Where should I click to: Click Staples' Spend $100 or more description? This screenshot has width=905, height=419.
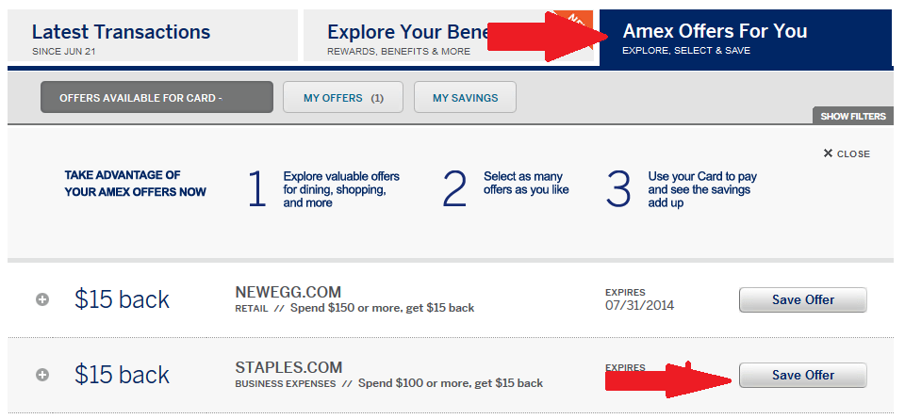[x=449, y=383]
